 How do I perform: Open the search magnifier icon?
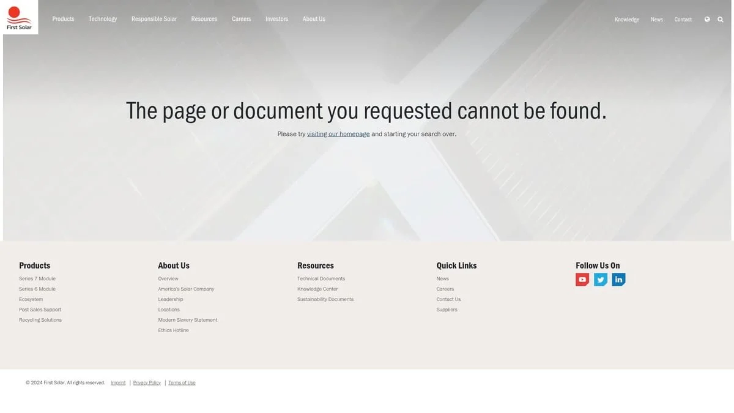coord(721,19)
